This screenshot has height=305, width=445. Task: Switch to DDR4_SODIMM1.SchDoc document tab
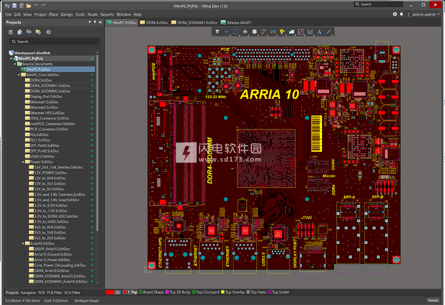[195, 23]
